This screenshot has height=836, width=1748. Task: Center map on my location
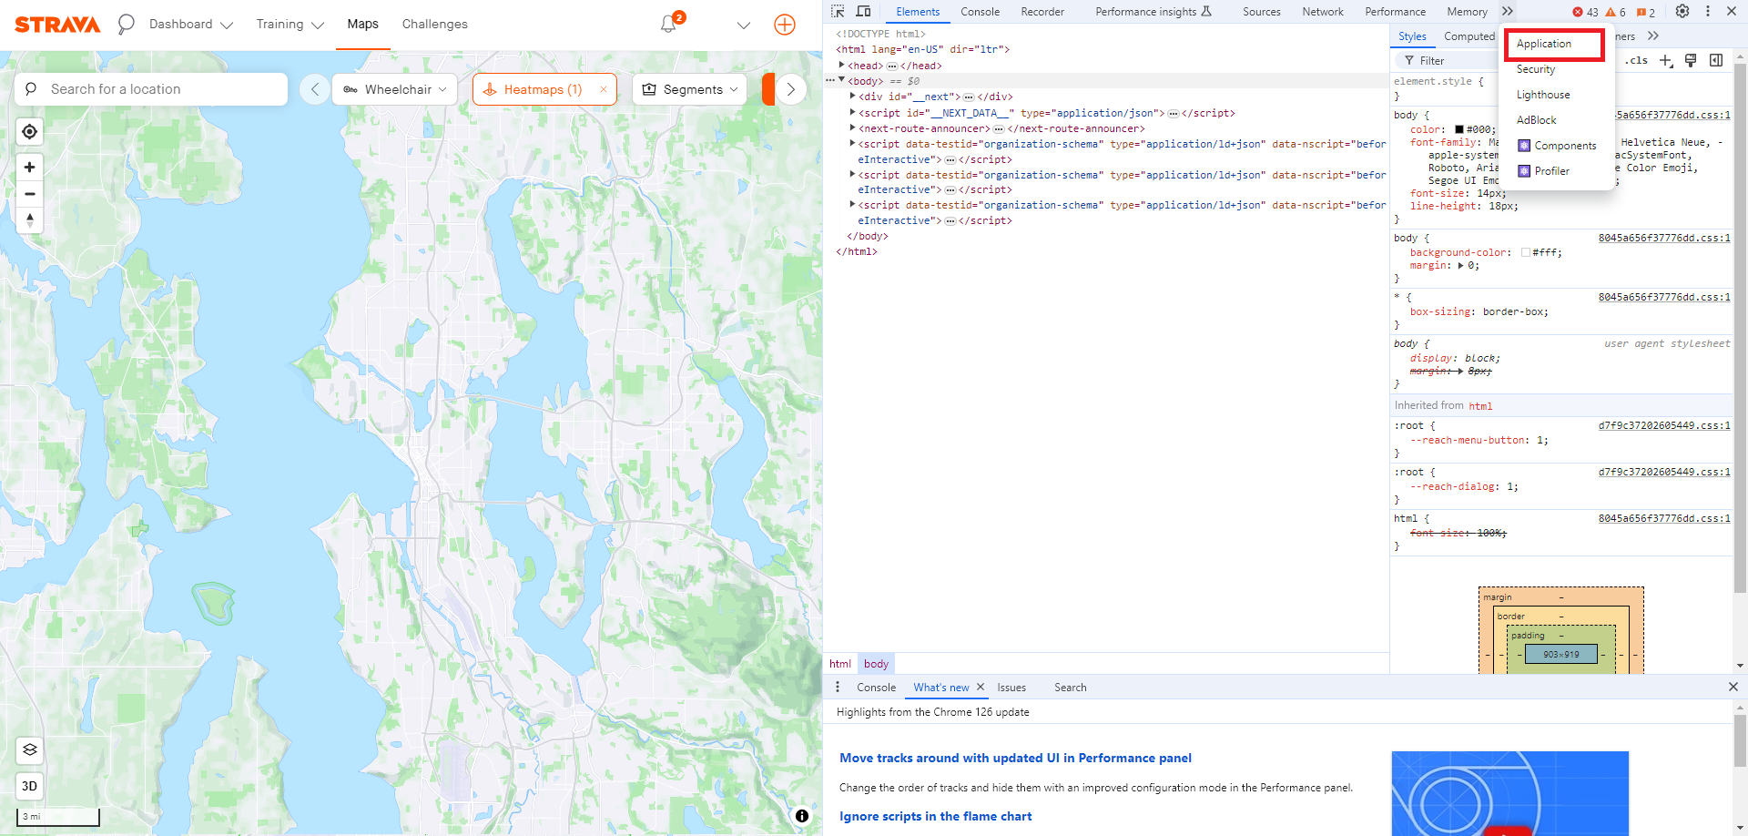(30, 132)
